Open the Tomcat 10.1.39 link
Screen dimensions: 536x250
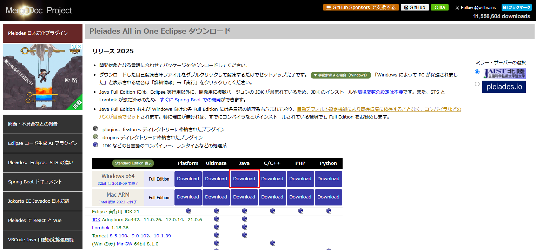pos(162,236)
